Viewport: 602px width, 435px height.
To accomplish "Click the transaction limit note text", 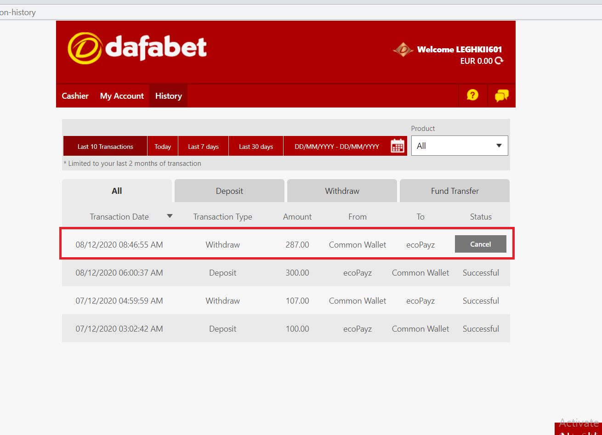I will coord(132,163).
